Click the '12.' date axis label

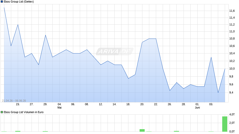pos(101,104)
